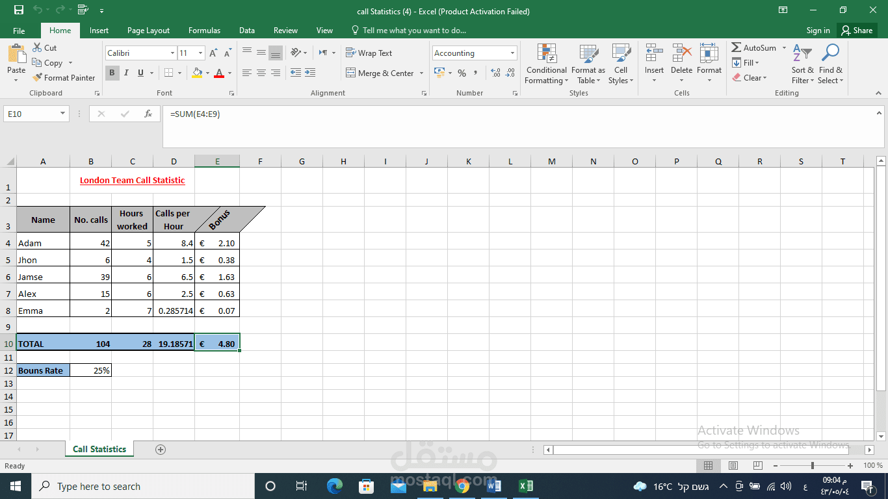Click the zoom slider handle
Image resolution: width=888 pixels, height=499 pixels.
(812, 466)
